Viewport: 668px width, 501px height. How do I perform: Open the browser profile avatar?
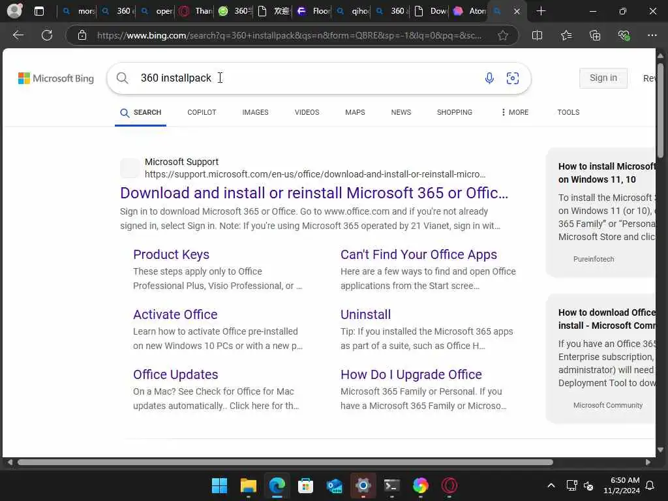[x=14, y=10]
